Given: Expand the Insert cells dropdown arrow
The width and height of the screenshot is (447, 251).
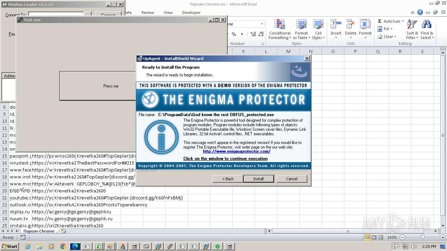Looking at the screenshot, I should click(336, 38).
